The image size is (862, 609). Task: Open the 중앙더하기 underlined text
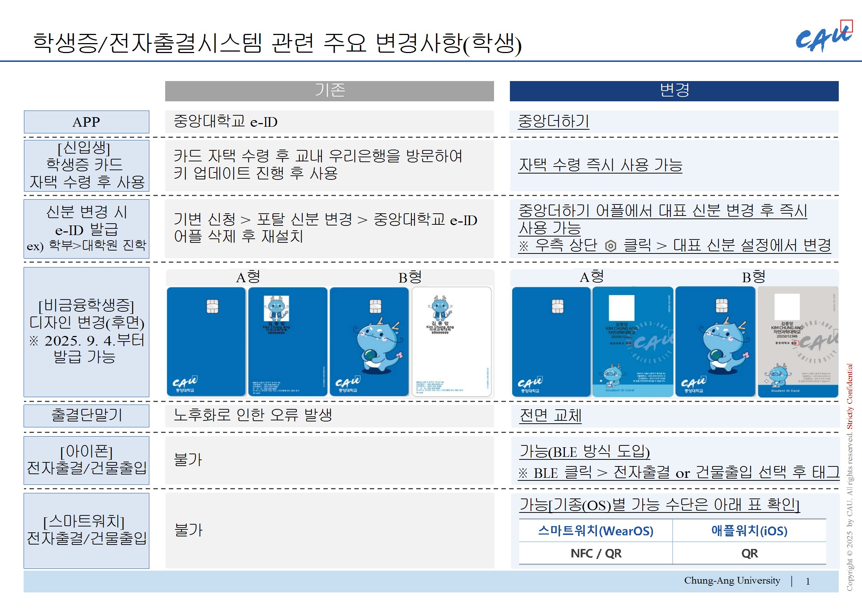coord(553,122)
